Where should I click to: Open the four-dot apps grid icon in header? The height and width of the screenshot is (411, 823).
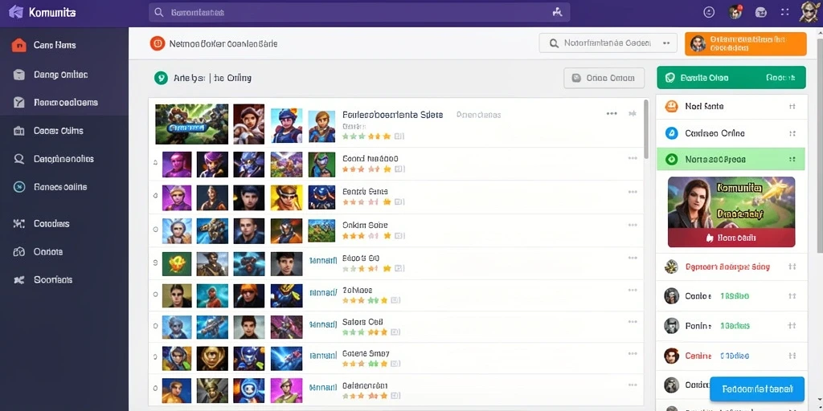pos(785,12)
